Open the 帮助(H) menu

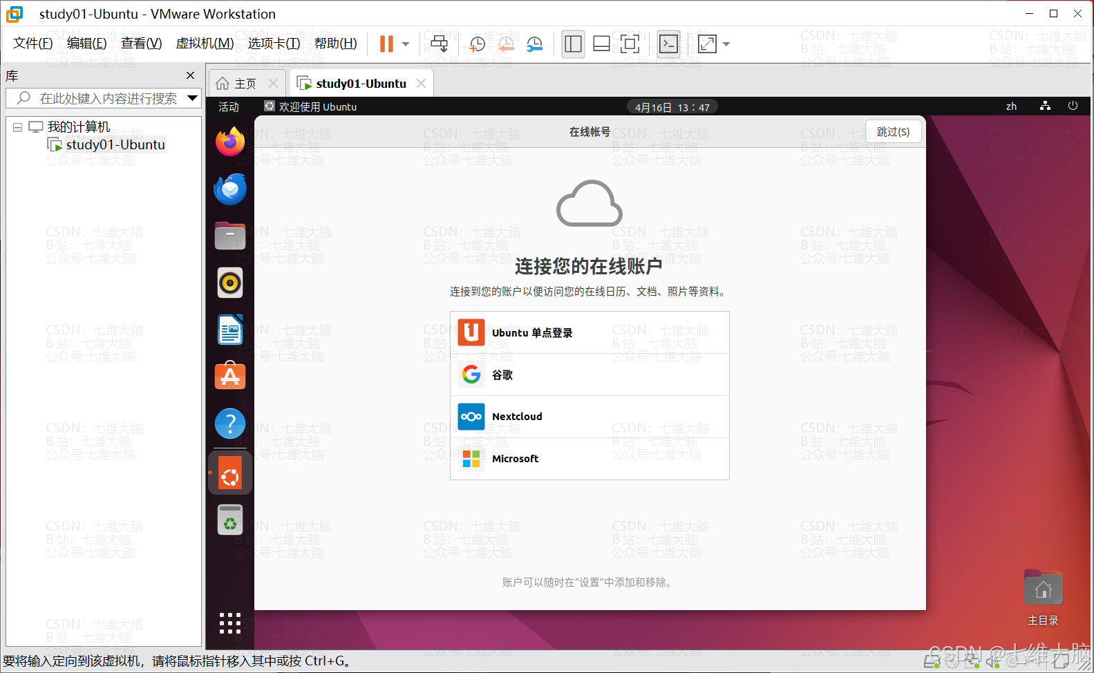336,44
